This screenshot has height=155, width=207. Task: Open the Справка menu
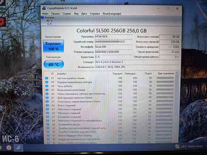[95, 14]
